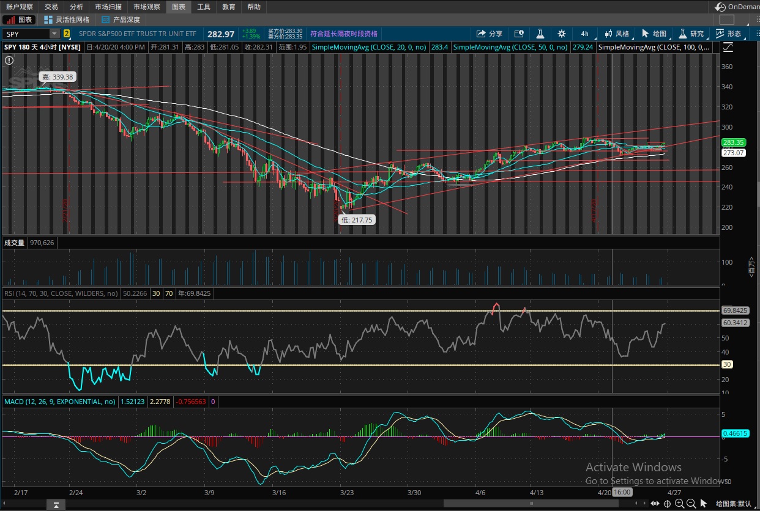Click the 高: 339.38 high price bubble
760x511 pixels.
[58, 77]
